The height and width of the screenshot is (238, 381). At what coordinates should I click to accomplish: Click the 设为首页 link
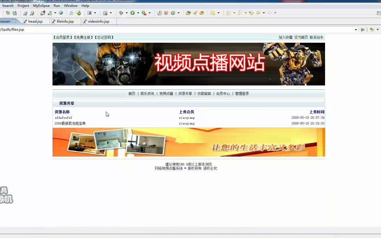(x=301, y=37)
